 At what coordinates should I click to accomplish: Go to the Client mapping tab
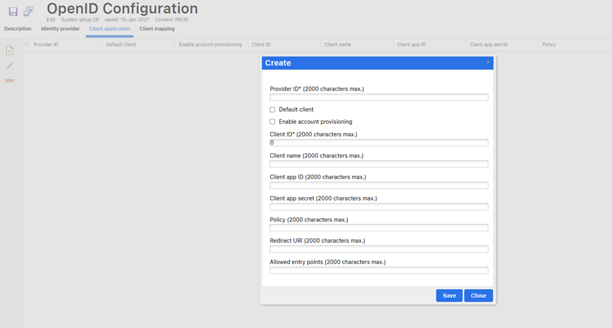(157, 29)
